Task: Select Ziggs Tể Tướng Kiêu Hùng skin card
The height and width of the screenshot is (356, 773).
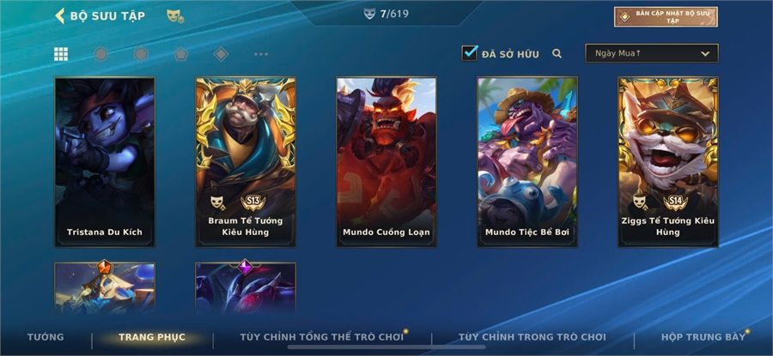Action: pyautogui.click(x=668, y=162)
